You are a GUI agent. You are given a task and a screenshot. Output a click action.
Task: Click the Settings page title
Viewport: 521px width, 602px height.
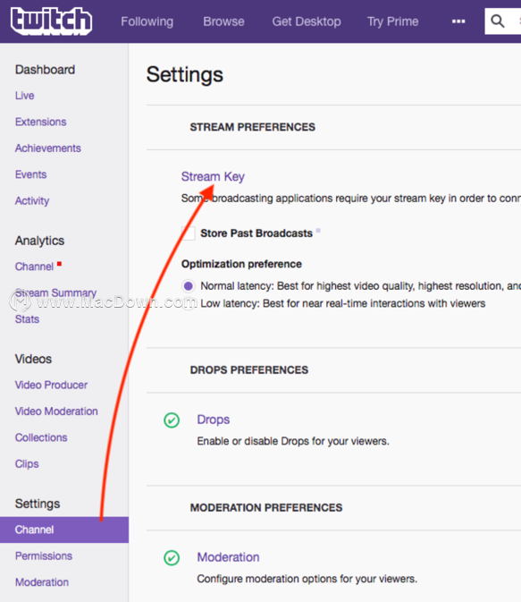point(184,75)
